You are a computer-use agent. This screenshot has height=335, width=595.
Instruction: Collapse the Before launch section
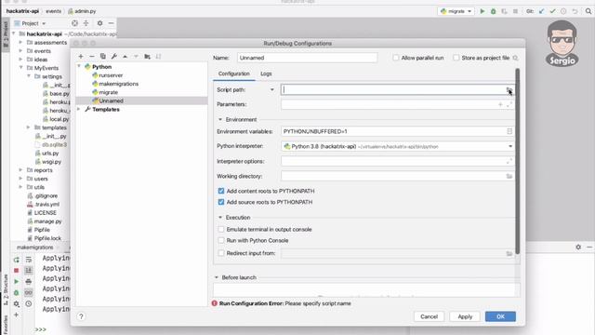click(217, 277)
